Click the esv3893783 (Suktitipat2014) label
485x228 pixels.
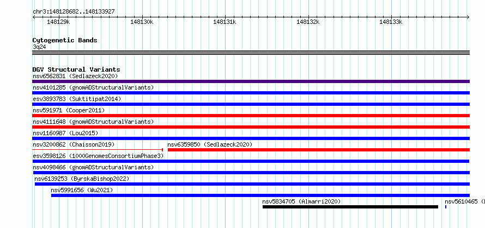click(77, 99)
